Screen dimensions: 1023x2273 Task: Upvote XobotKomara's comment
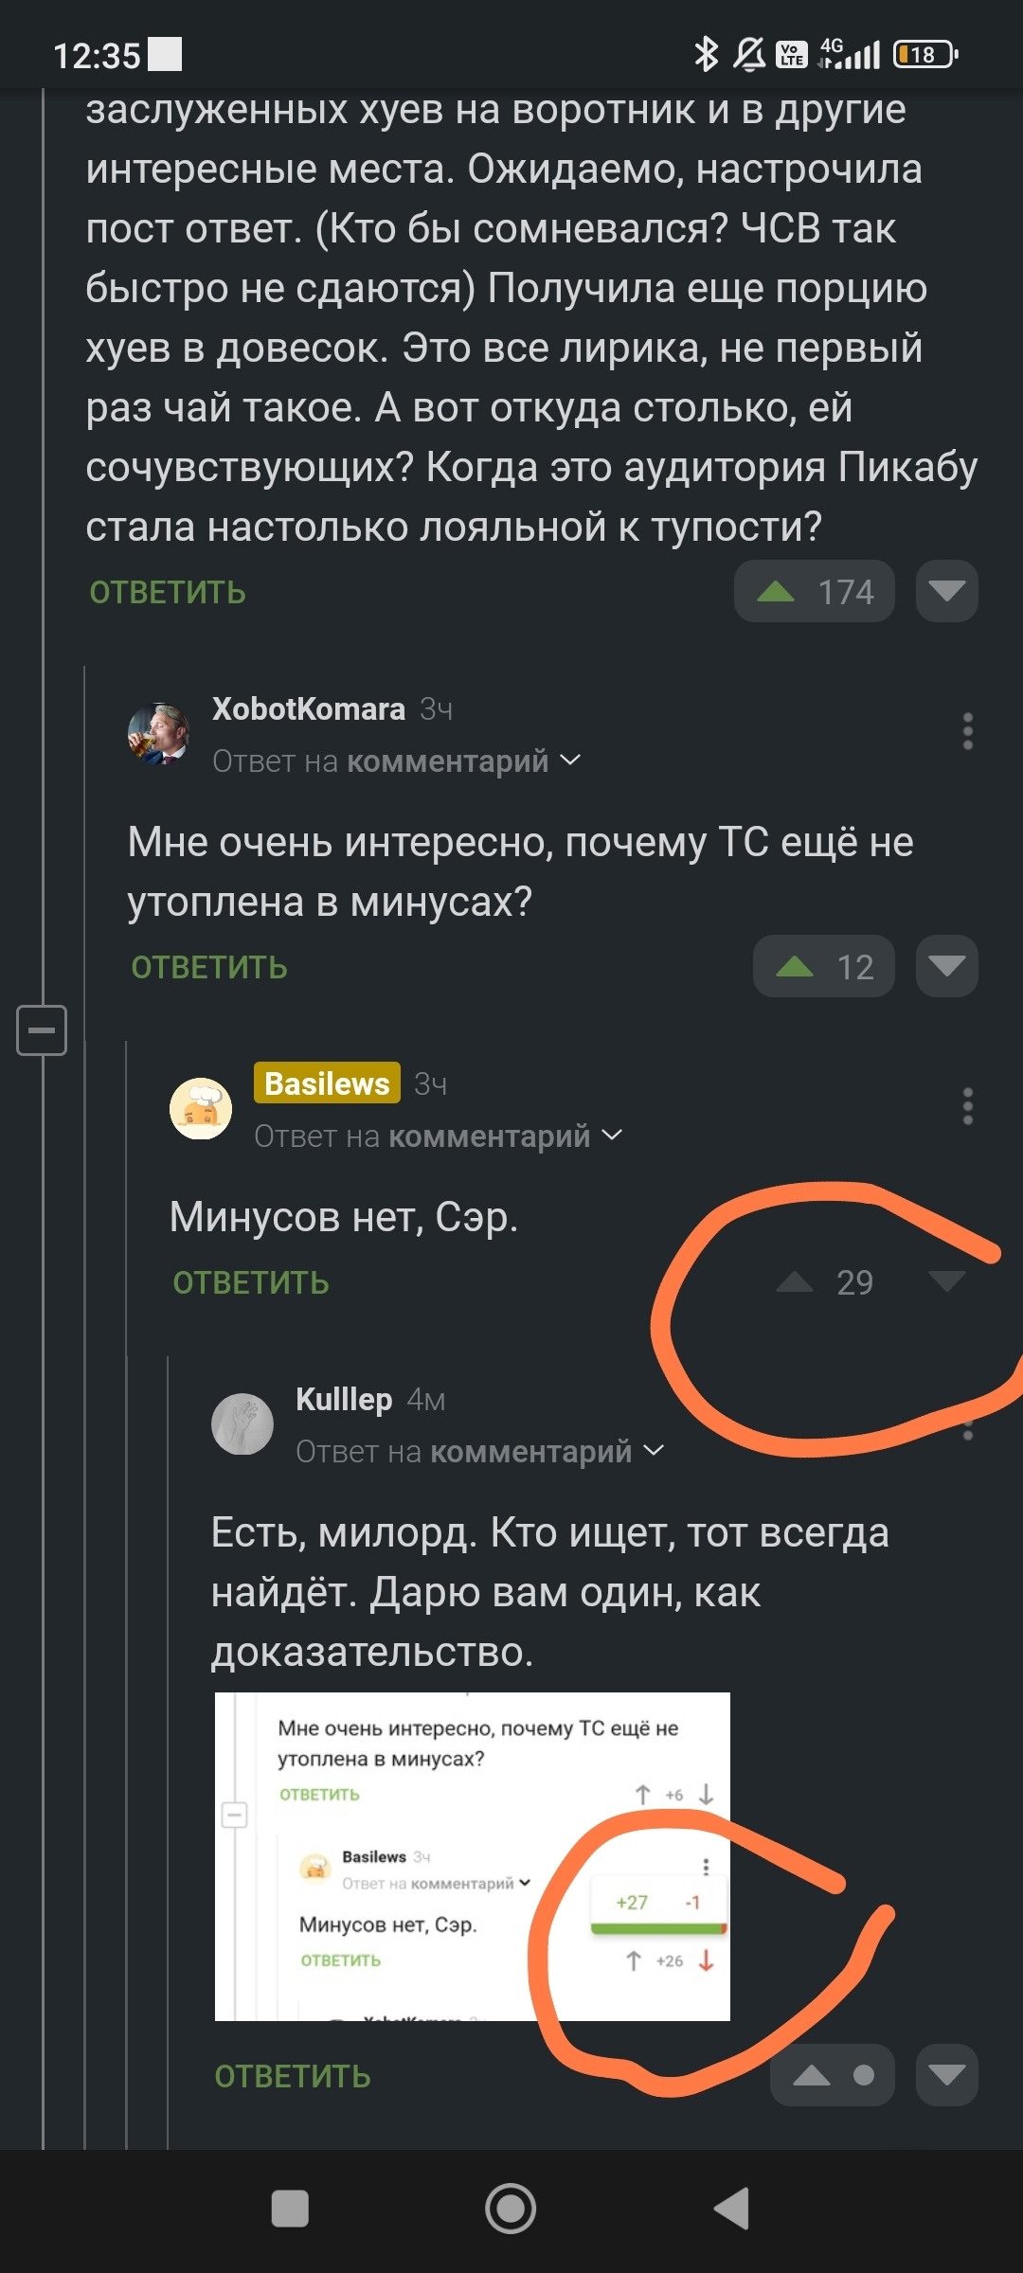[x=795, y=967]
